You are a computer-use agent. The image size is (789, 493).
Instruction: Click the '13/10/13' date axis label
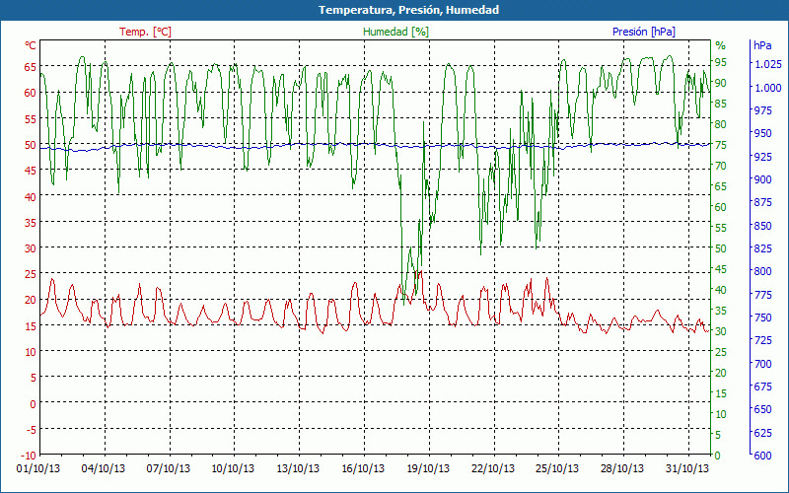298,468
